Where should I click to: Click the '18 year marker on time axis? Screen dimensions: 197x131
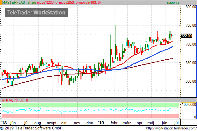coord(4,123)
